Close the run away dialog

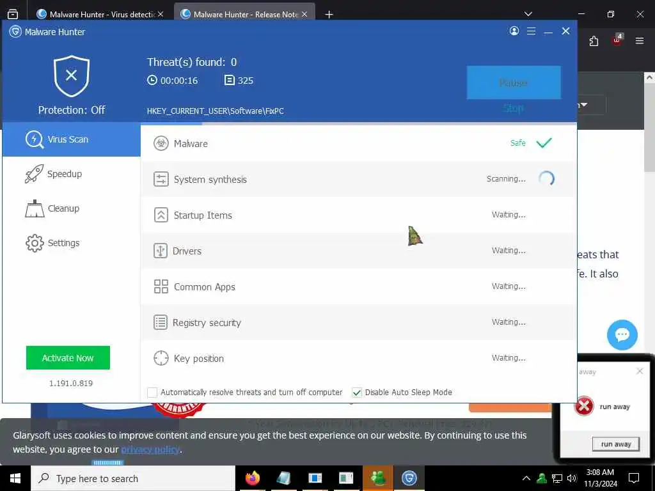point(640,371)
